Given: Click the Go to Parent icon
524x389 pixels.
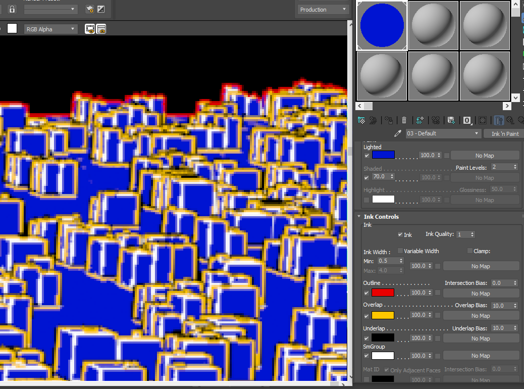Looking at the screenshot, I should click(x=510, y=120).
